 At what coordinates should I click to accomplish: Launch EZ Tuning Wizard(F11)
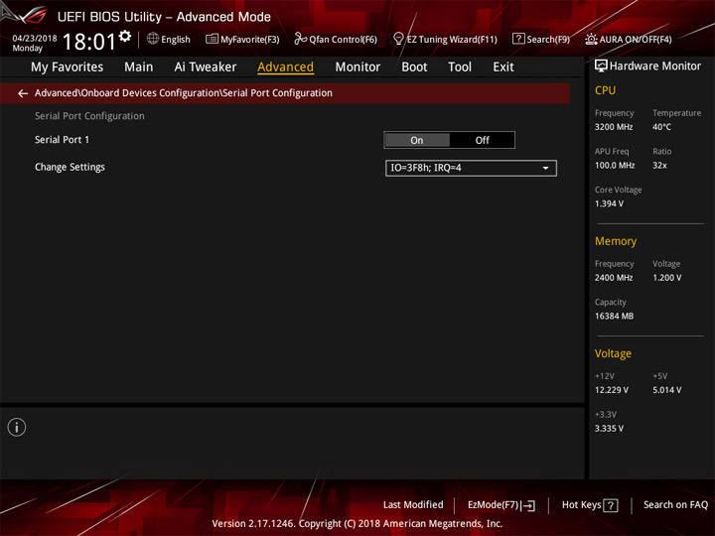(446, 39)
